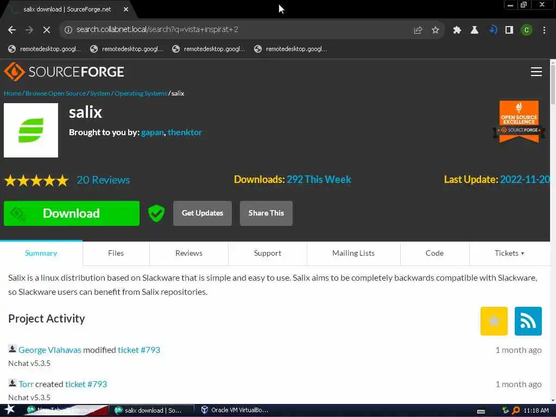Visit thenktor's profile link

(x=185, y=132)
